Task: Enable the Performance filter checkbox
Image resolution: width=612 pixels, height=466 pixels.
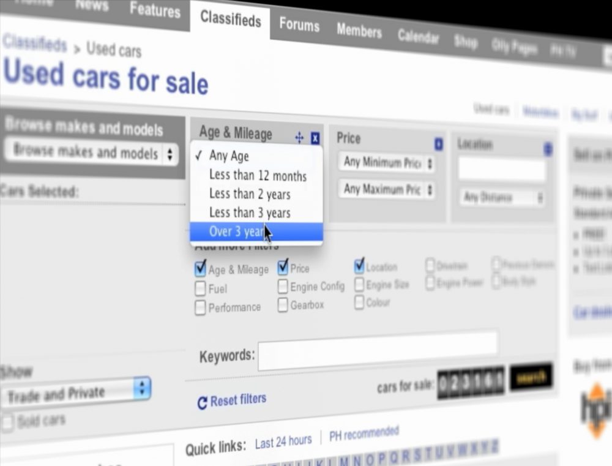Action: coord(200,307)
